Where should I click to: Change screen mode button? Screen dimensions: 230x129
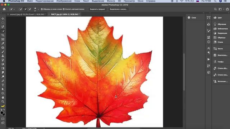click(x=3, y=123)
